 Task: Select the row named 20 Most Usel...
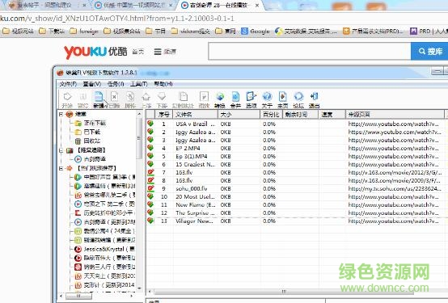click(x=297, y=197)
